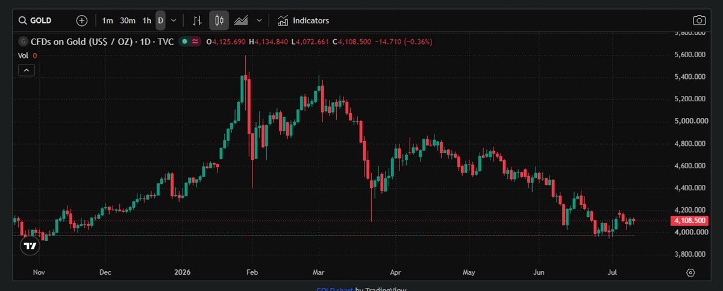Open the Indicators dialog
The width and height of the screenshot is (723, 291).
[x=303, y=20]
